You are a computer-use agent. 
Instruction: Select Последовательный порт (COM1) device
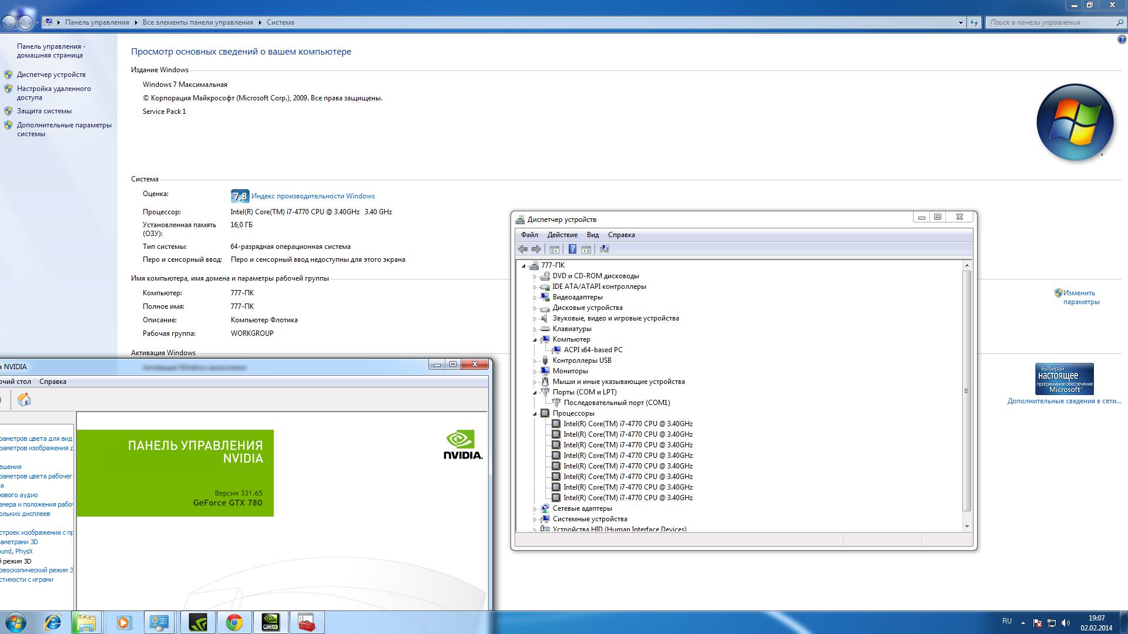click(616, 403)
